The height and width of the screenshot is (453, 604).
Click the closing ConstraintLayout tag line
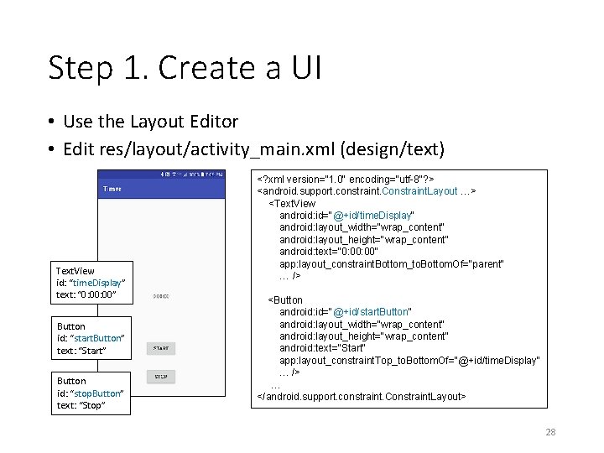click(x=362, y=397)
